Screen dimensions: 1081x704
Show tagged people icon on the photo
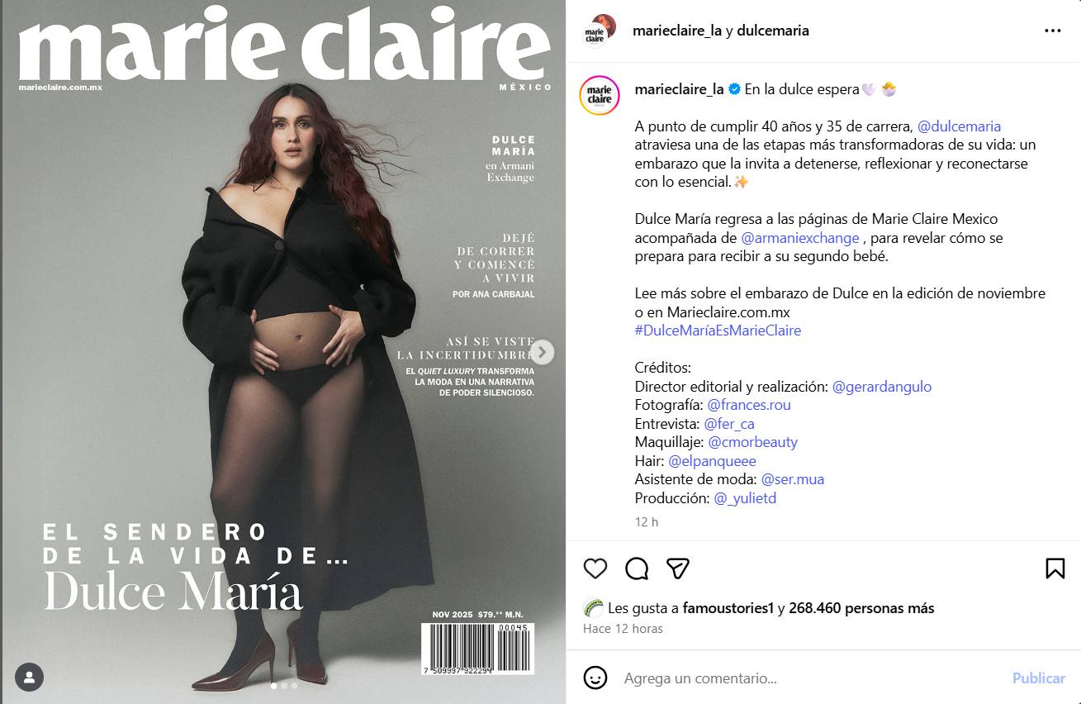(29, 677)
